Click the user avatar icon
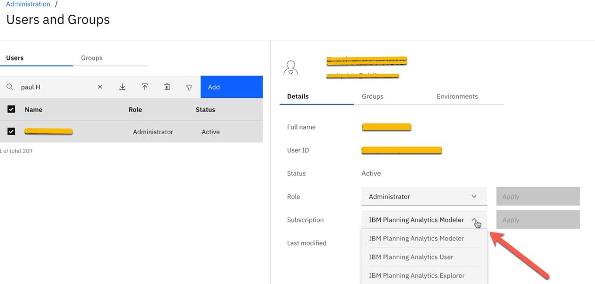The height and width of the screenshot is (284, 595). click(291, 68)
